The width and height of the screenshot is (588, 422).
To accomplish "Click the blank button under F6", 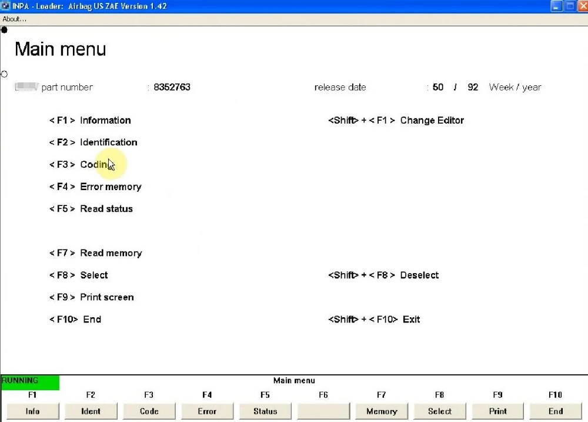I will tap(323, 411).
